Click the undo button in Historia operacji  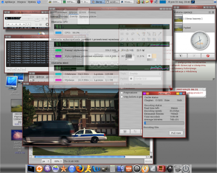pos(181,56)
